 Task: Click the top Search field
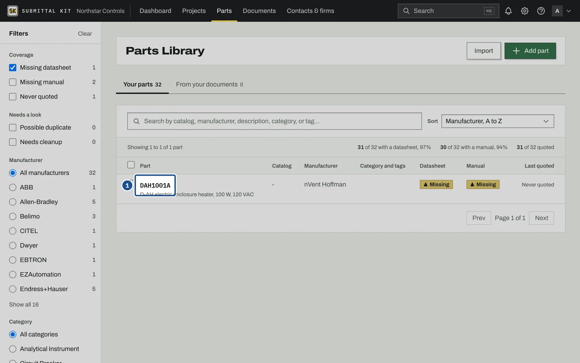coord(448,11)
